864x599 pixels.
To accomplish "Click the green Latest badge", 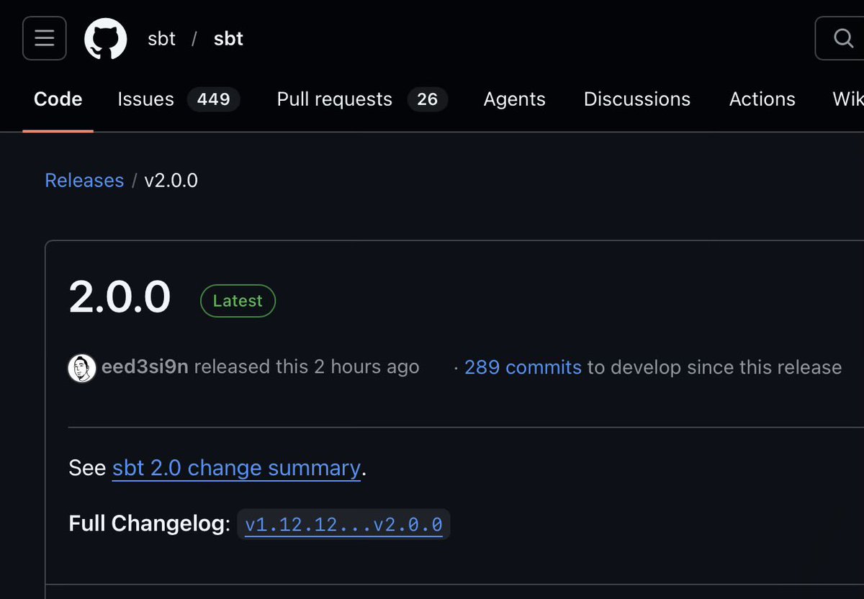I will click(x=238, y=301).
